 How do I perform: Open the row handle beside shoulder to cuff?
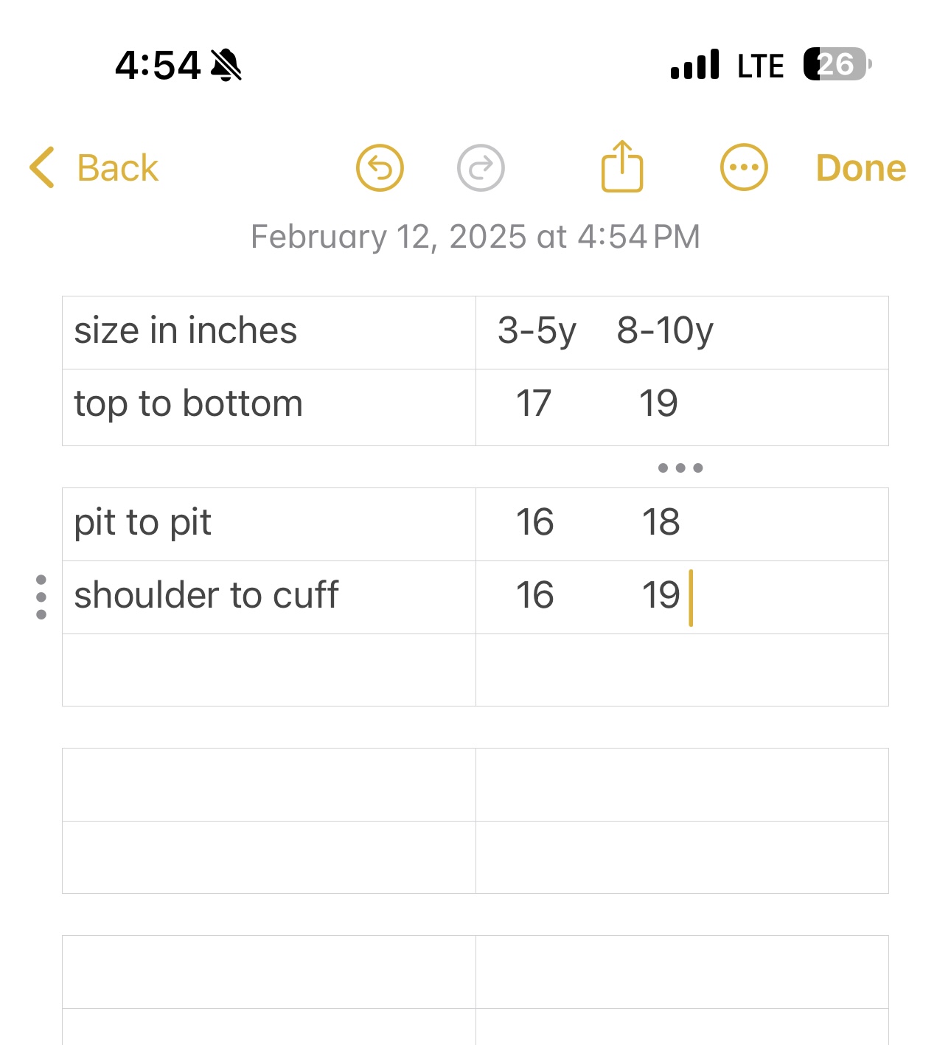[41, 597]
